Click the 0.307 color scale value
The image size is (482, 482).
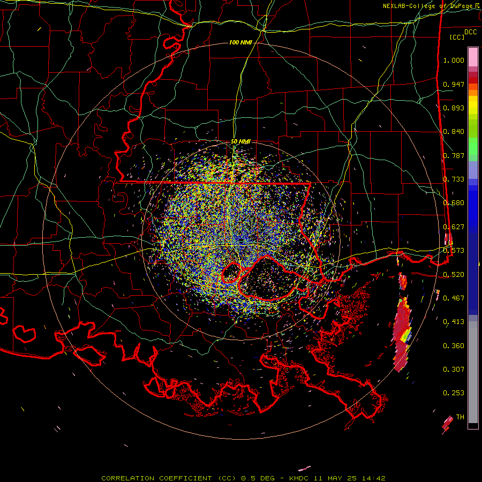coord(454,370)
